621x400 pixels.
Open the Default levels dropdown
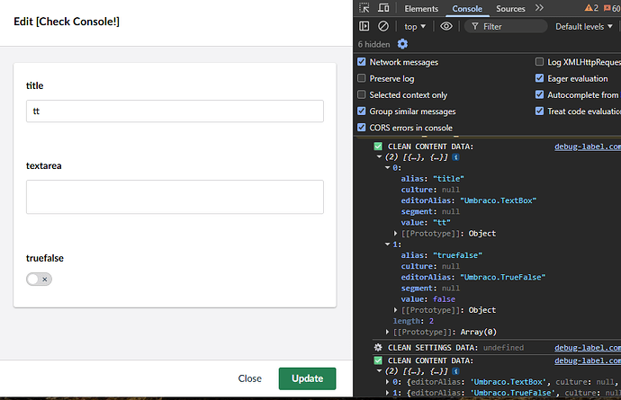(x=584, y=26)
